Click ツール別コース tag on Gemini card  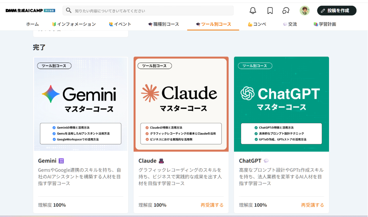coord(54,66)
